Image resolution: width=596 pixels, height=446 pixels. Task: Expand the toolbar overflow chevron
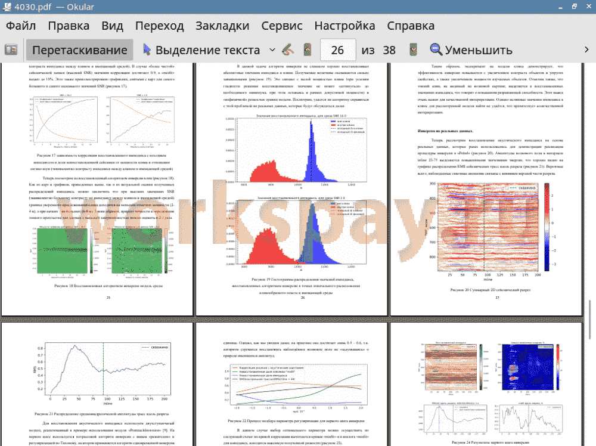point(586,50)
